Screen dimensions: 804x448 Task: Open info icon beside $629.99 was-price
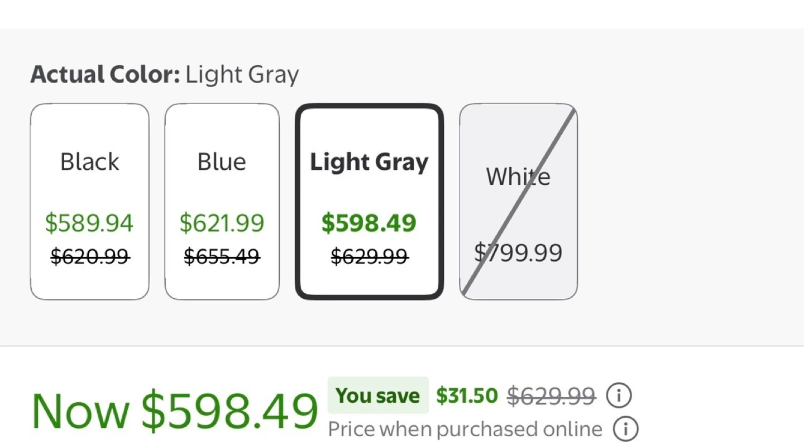pos(619,396)
